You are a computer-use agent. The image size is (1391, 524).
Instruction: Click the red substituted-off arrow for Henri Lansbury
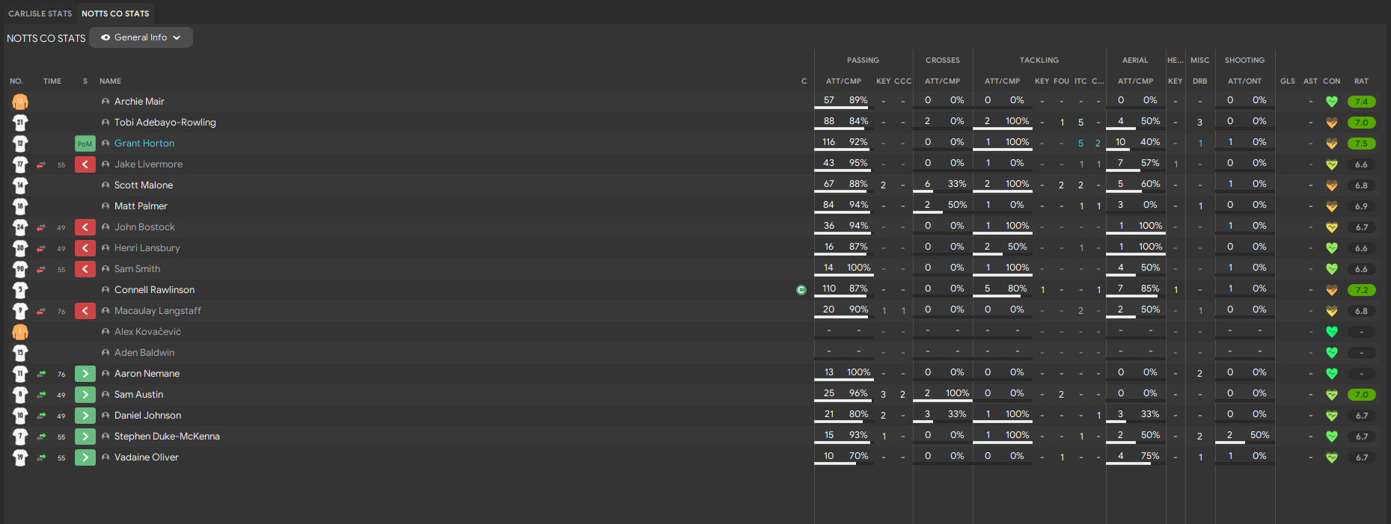point(85,248)
